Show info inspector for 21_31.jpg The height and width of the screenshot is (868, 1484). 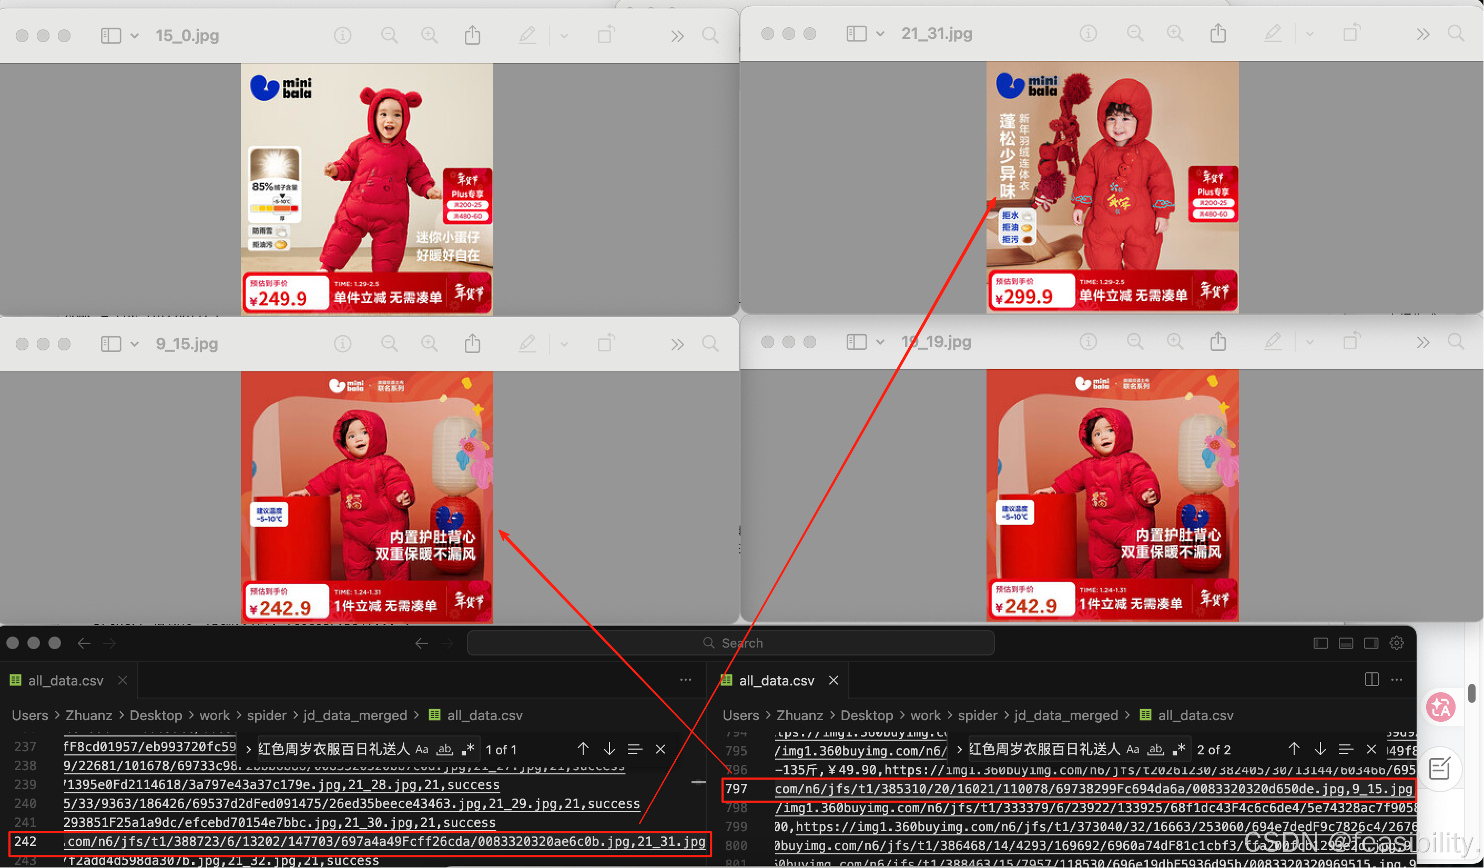pos(1087,34)
